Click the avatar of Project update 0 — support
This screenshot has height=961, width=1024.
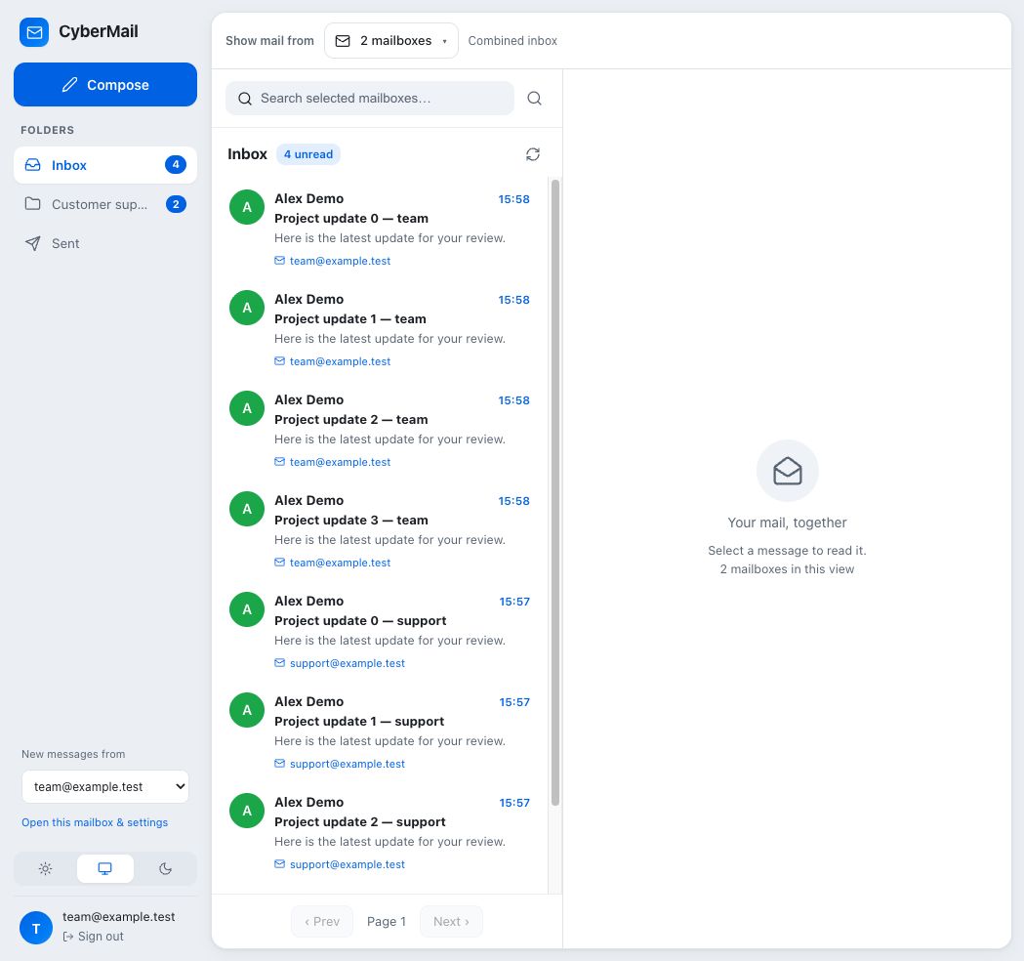pyautogui.click(x=247, y=609)
